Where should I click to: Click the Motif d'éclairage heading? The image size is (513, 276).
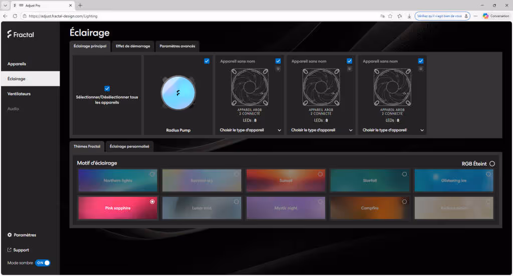coord(97,163)
